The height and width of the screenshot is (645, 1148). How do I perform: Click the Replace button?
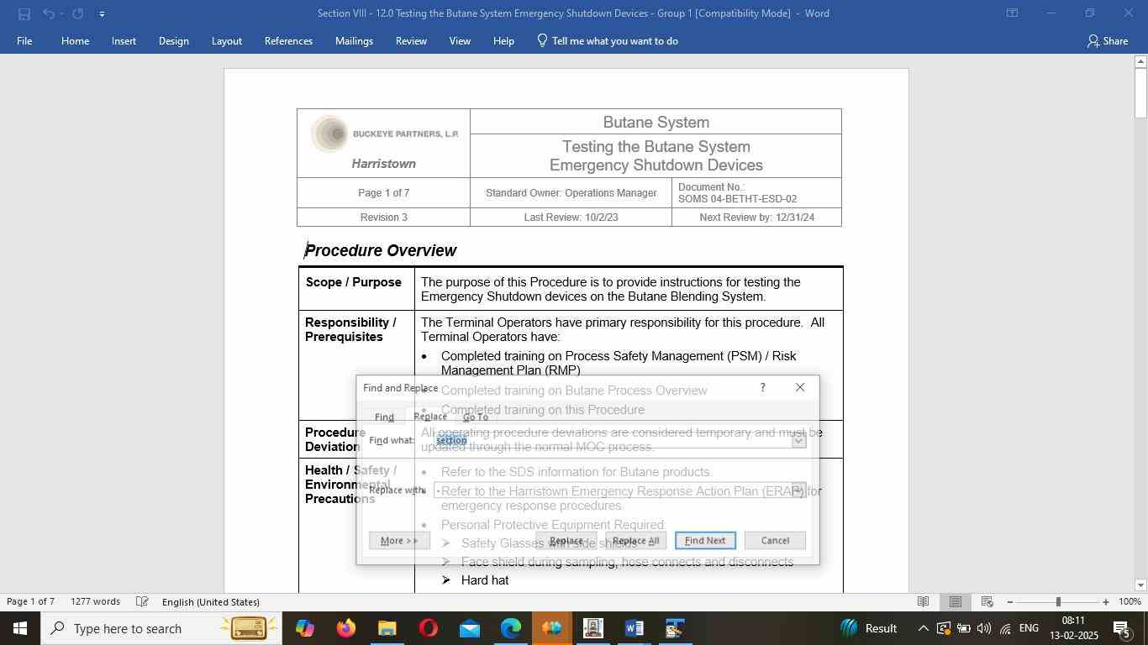click(566, 540)
